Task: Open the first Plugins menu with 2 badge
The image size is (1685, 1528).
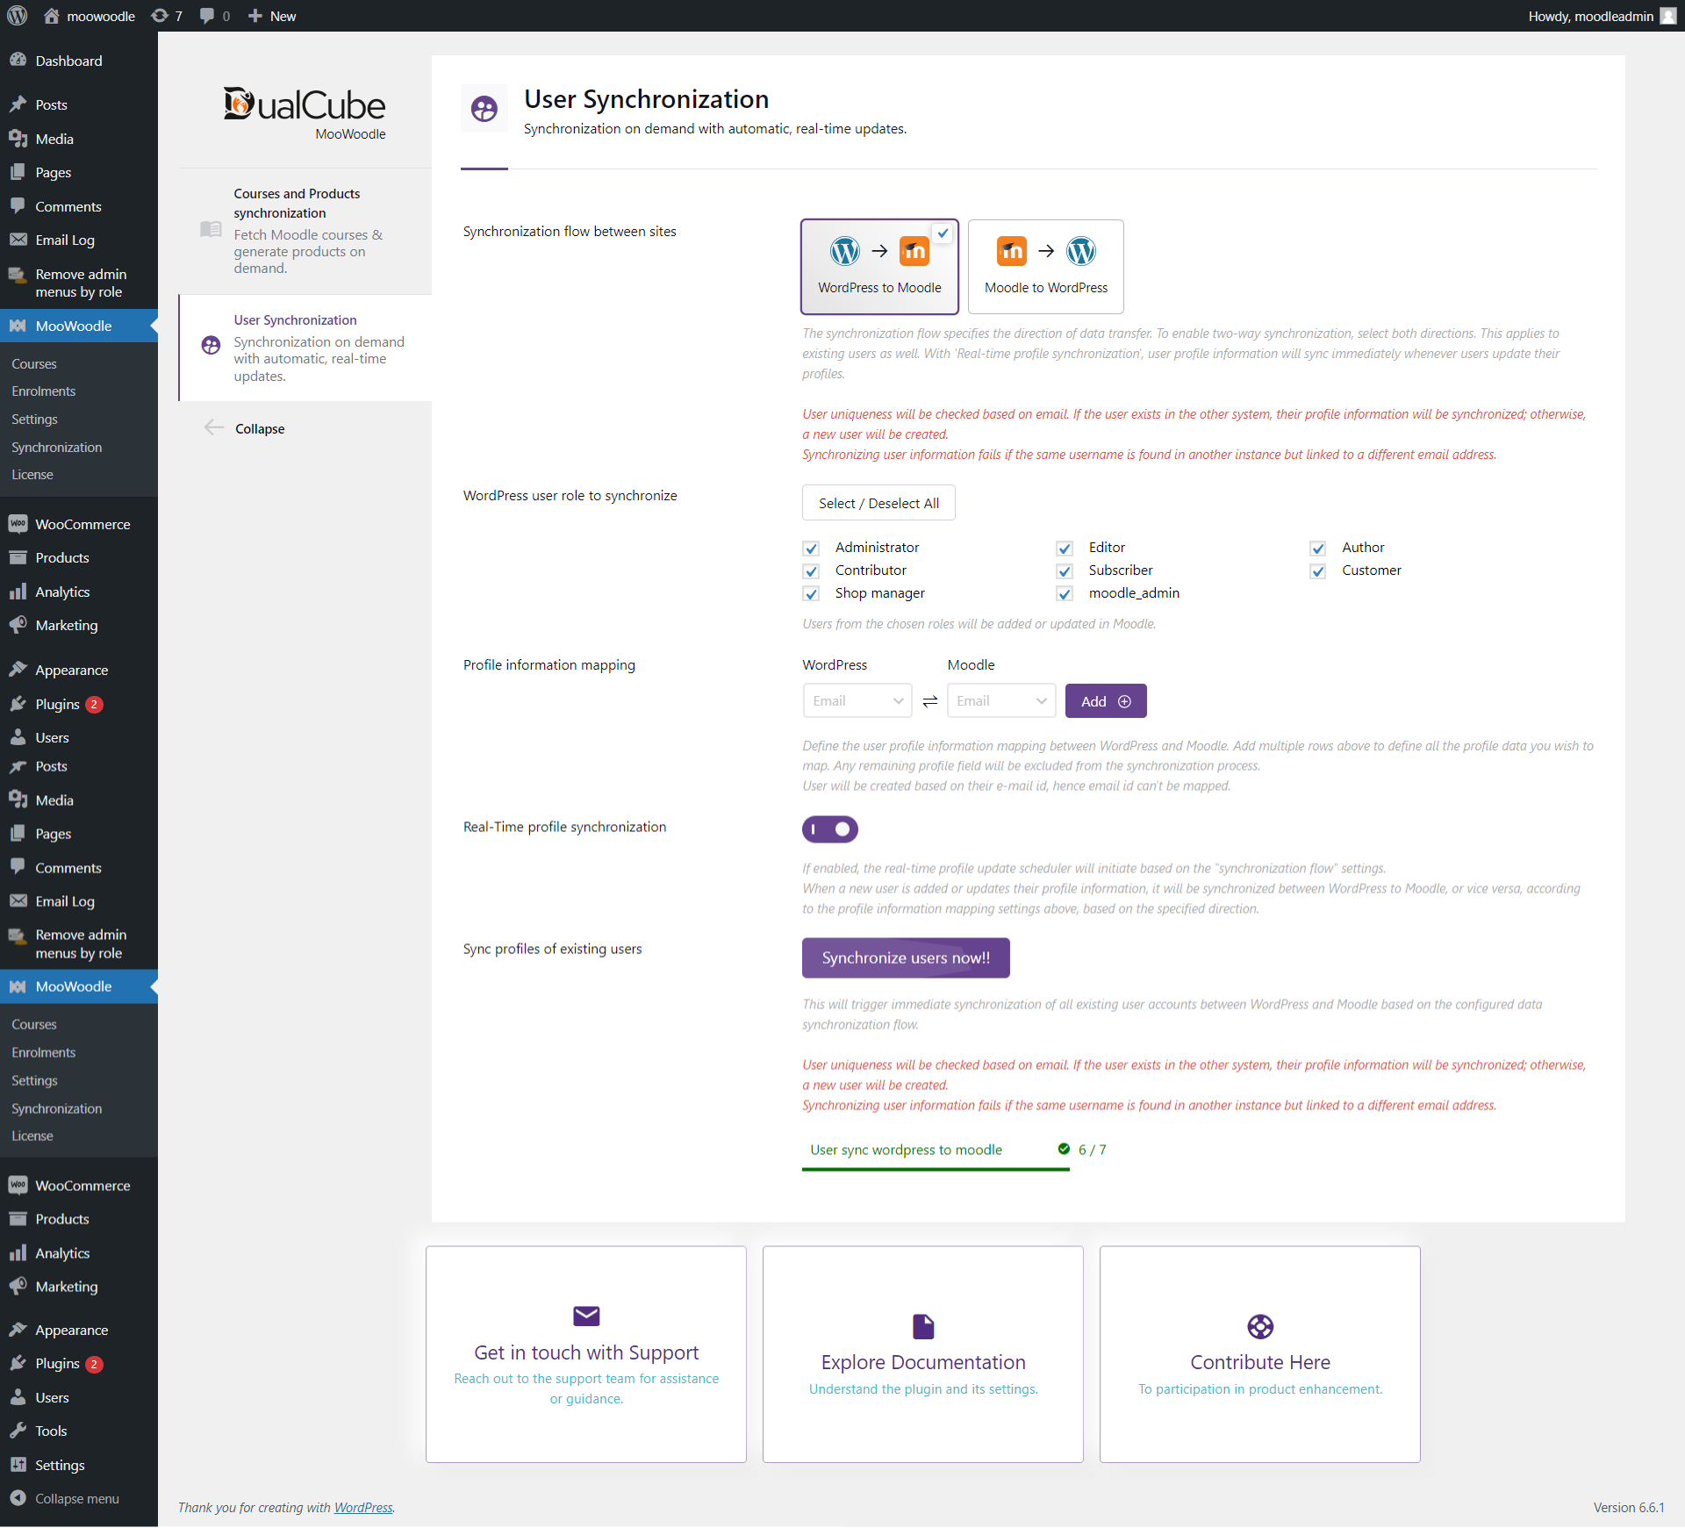Action: [79, 704]
